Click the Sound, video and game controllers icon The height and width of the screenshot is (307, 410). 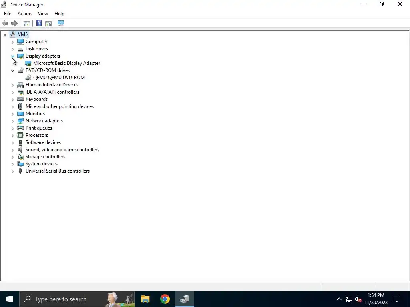coord(20,150)
